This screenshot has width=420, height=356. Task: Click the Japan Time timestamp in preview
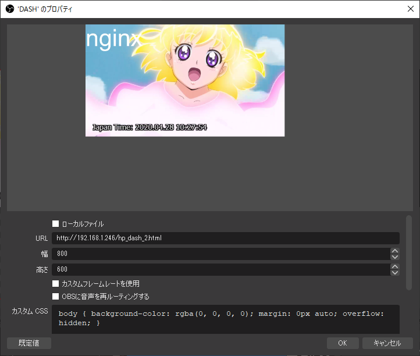pyautogui.click(x=150, y=127)
